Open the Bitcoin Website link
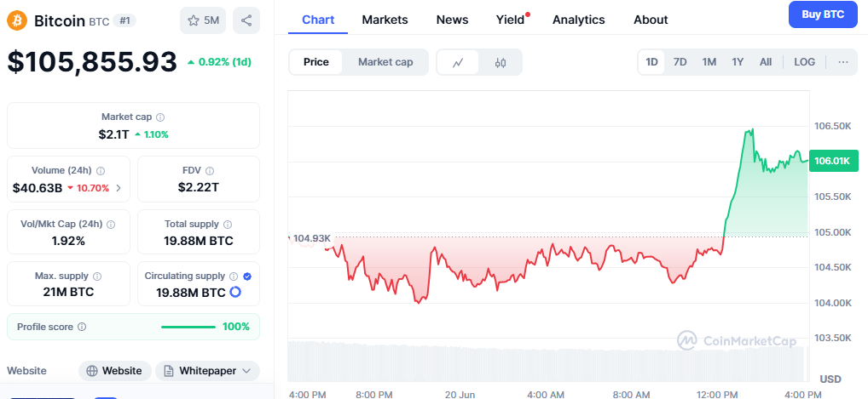 coord(115,371)
